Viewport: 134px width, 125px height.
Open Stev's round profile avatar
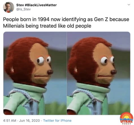[8, 7]
